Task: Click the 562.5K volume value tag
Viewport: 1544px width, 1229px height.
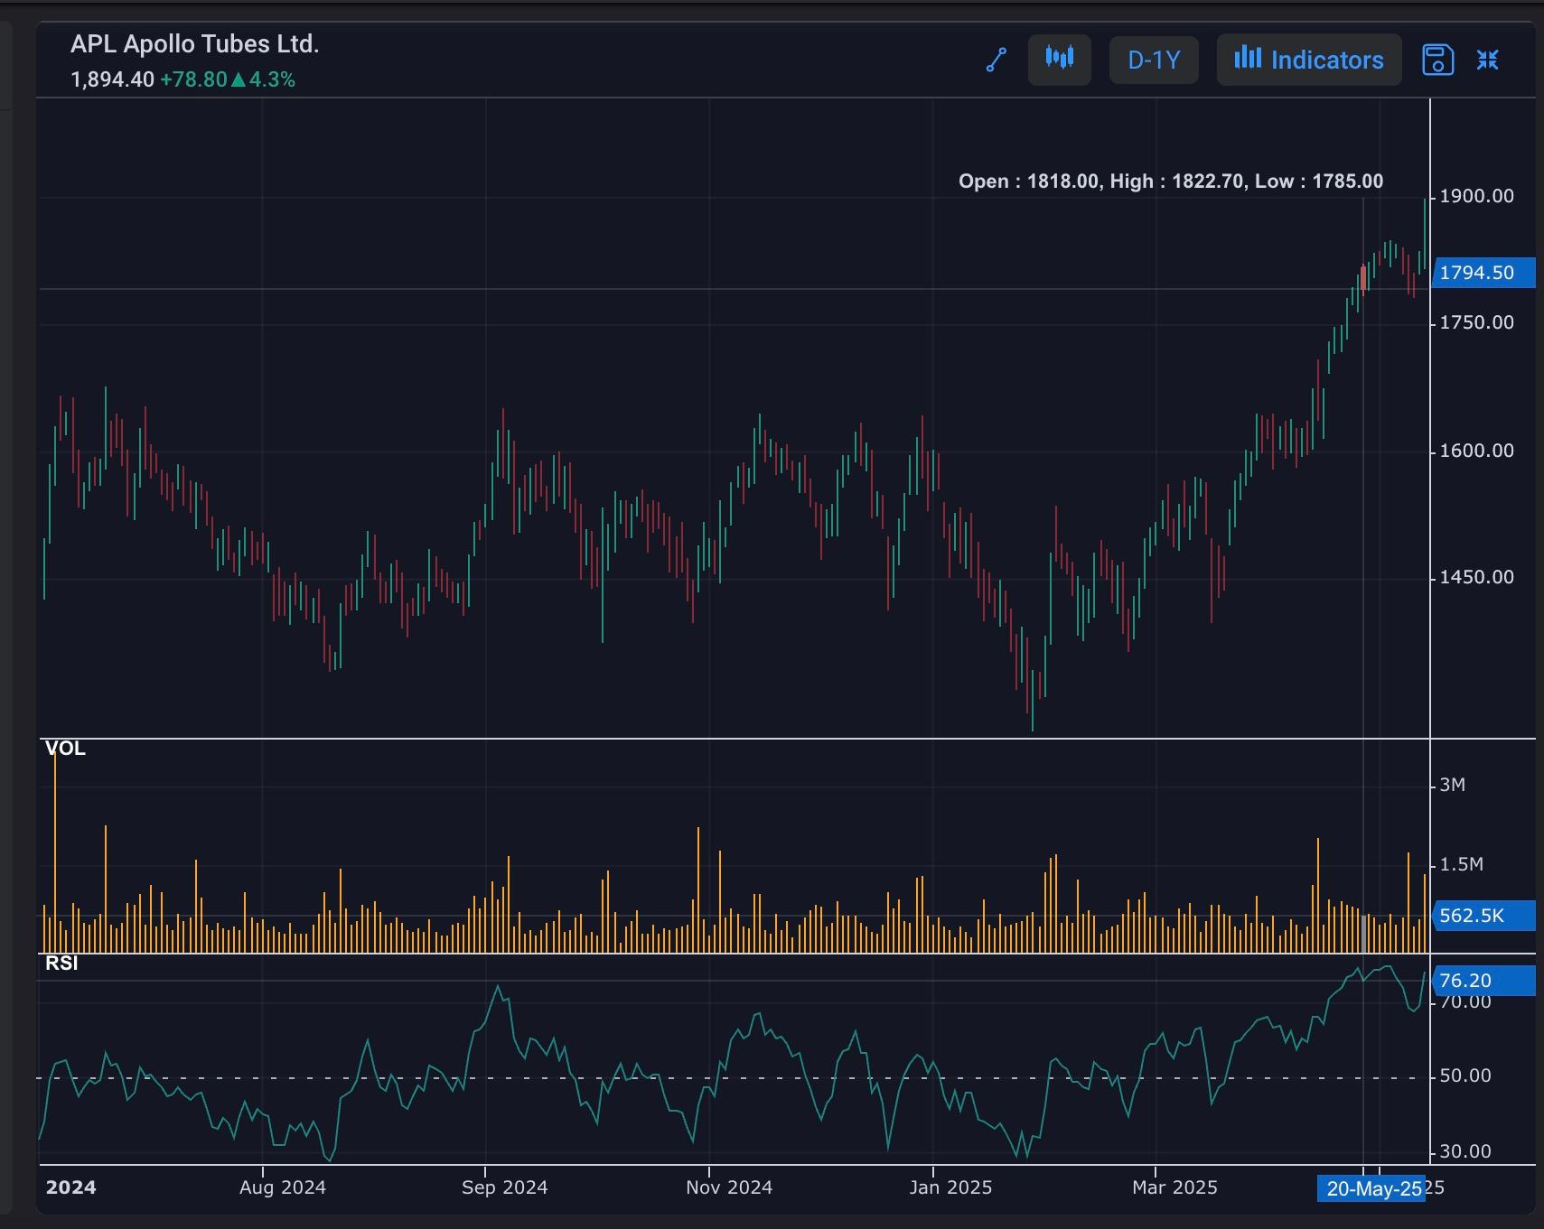Action: 1483,916
